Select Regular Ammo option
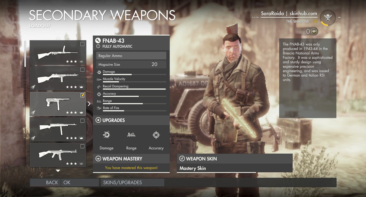 pos(131,56)
